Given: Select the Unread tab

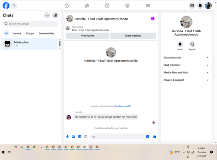Looking at the screenshot, I should pyautogui.click(x=16, y=33).
